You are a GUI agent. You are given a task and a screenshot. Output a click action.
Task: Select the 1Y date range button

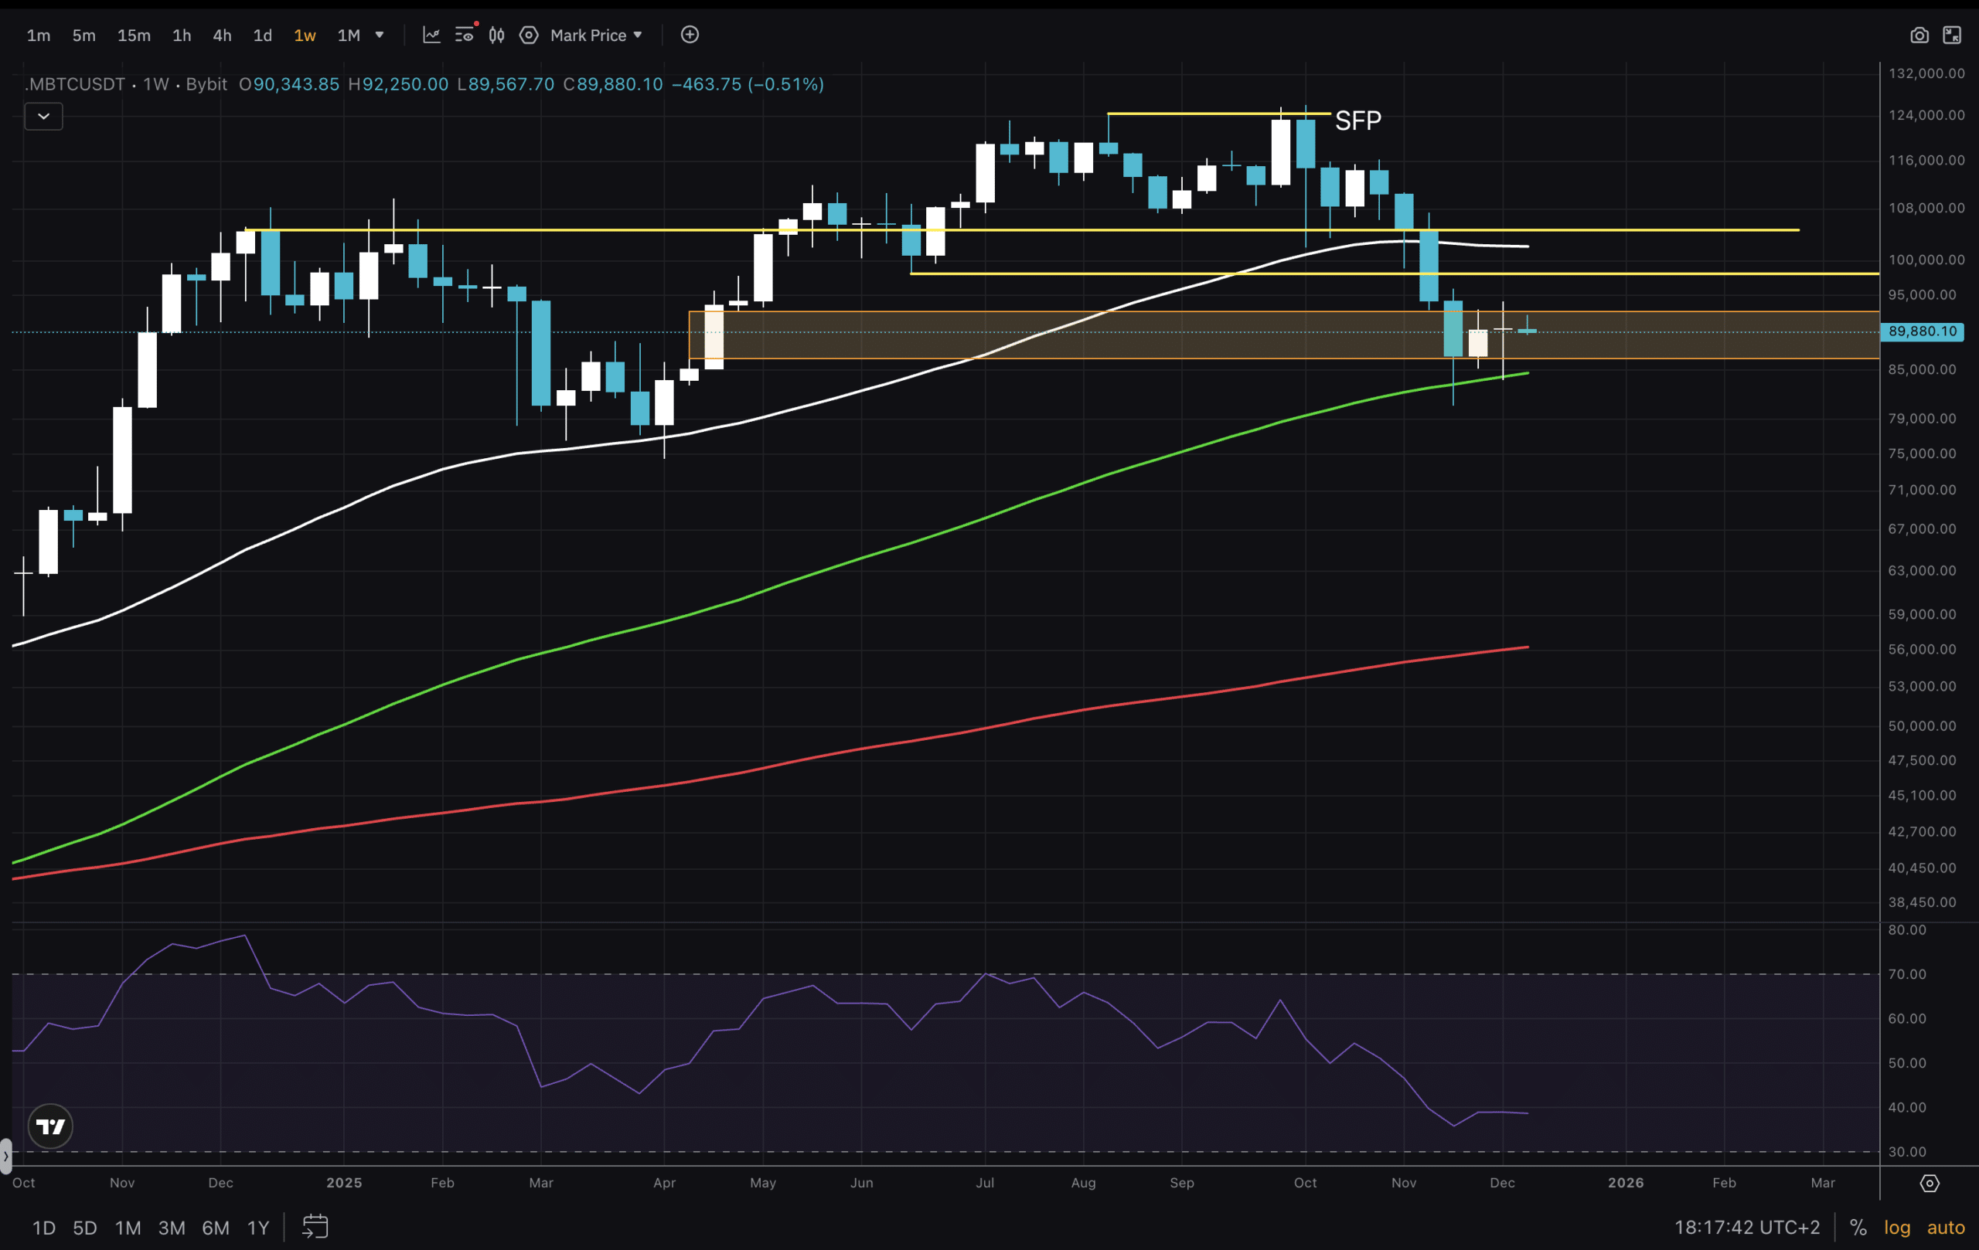coord(257,1227)
